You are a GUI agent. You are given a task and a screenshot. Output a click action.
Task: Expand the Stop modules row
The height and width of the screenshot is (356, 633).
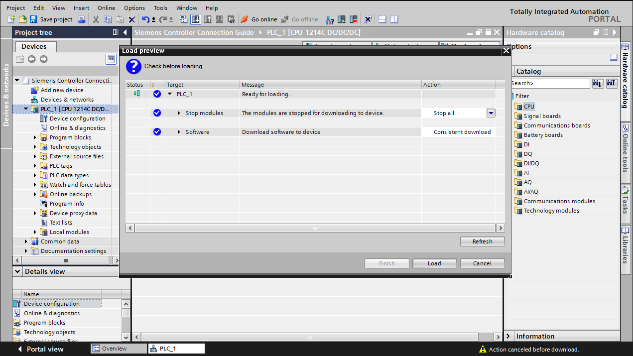(x=179, y=113)
